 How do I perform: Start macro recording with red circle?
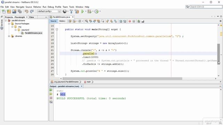click(x=130, y=21)
